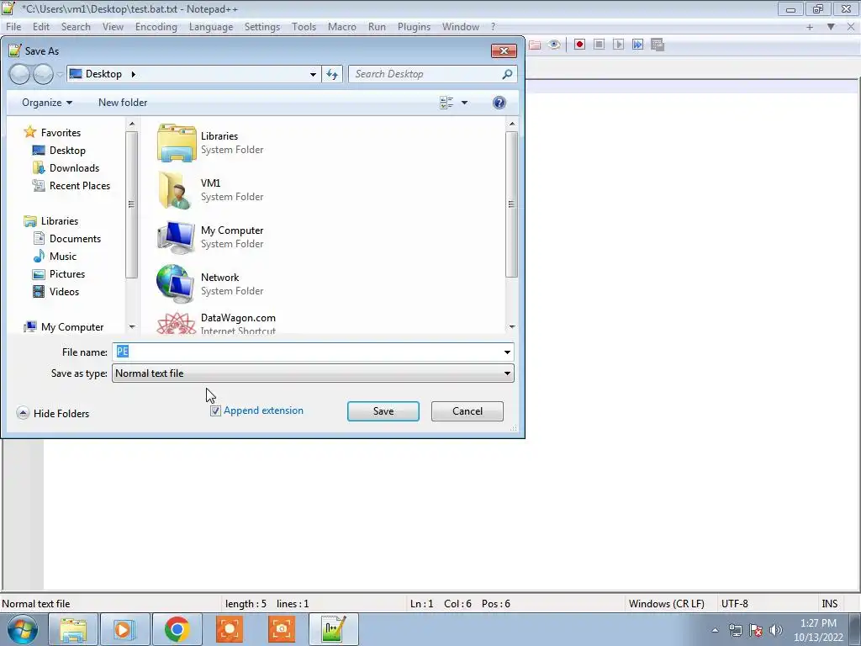Open the Language menu

coord(211,27)
